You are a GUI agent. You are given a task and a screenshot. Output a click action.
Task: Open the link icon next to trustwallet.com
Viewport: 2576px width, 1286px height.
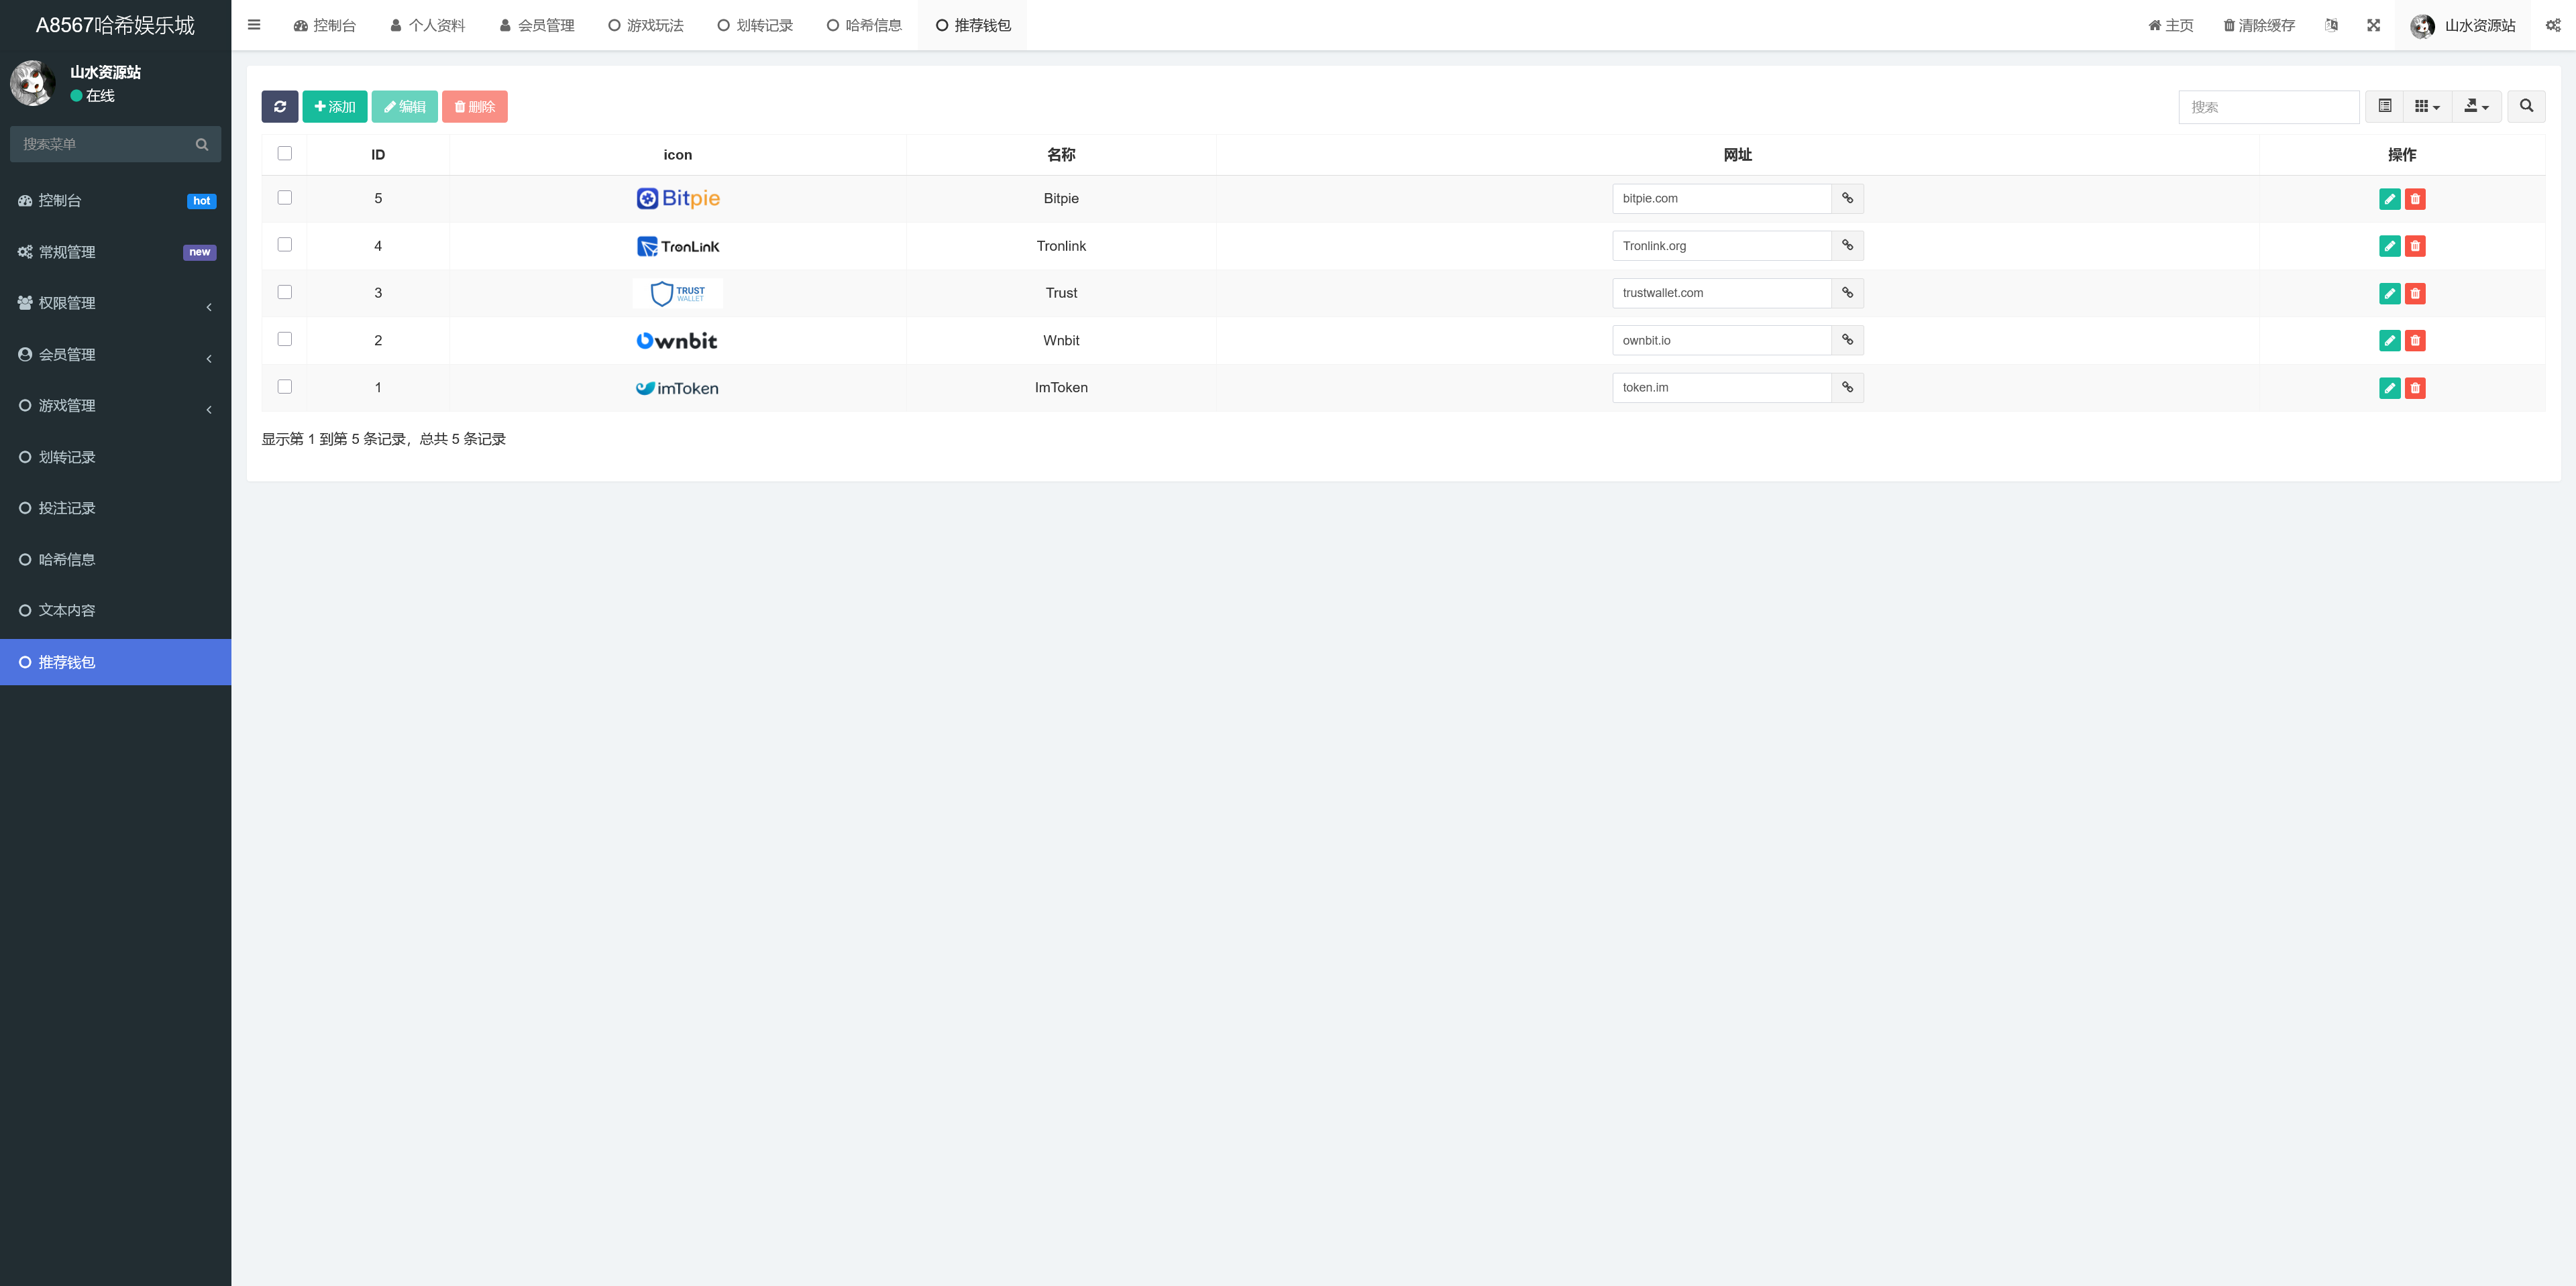tap(1847, 293)
